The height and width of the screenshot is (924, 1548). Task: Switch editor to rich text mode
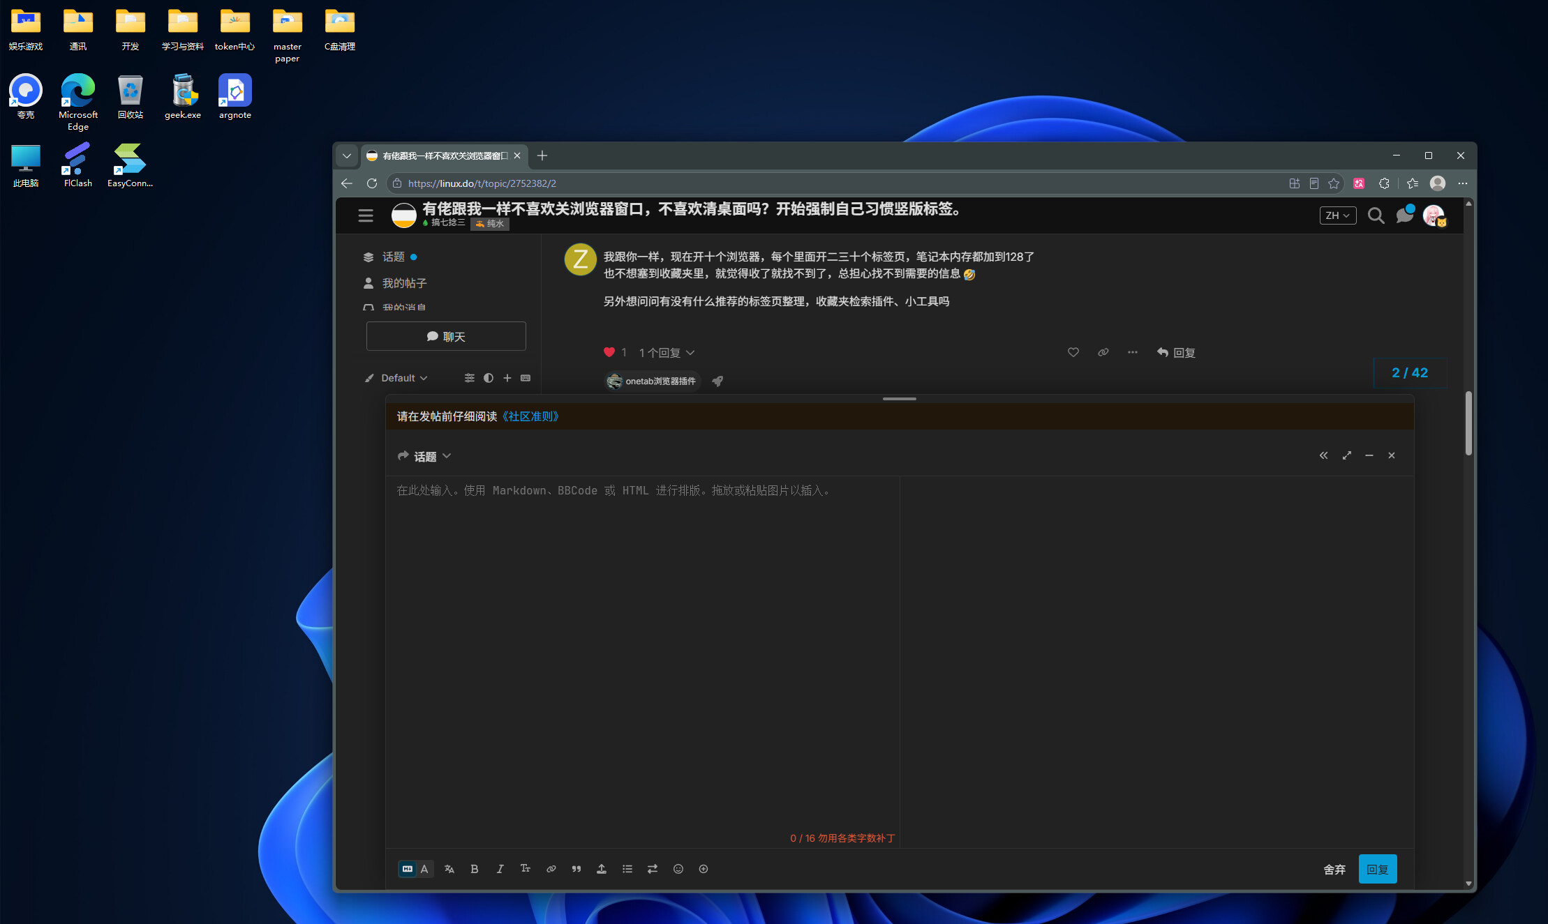pos(424,869)
